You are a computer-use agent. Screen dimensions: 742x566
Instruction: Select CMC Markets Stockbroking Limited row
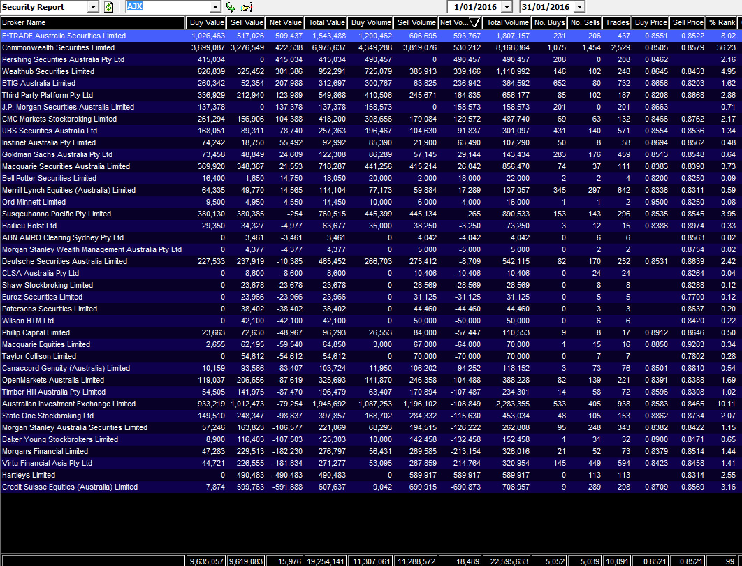coord(371,119)
